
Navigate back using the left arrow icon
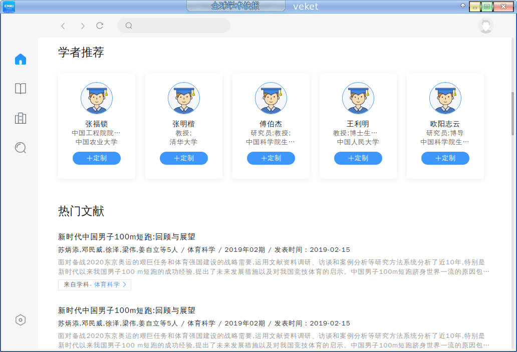click(x=63, y=26)
